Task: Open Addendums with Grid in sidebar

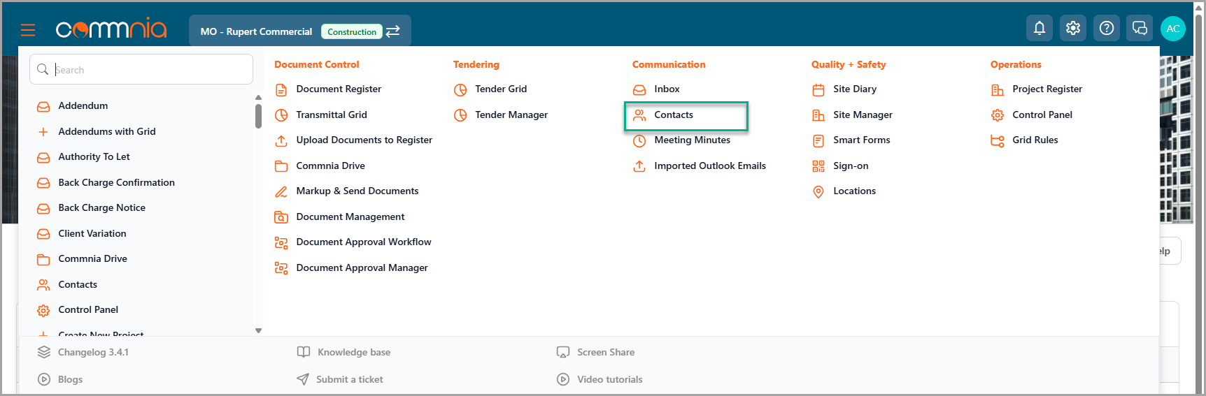Action: pyautogui.click(x=107, y=131)
